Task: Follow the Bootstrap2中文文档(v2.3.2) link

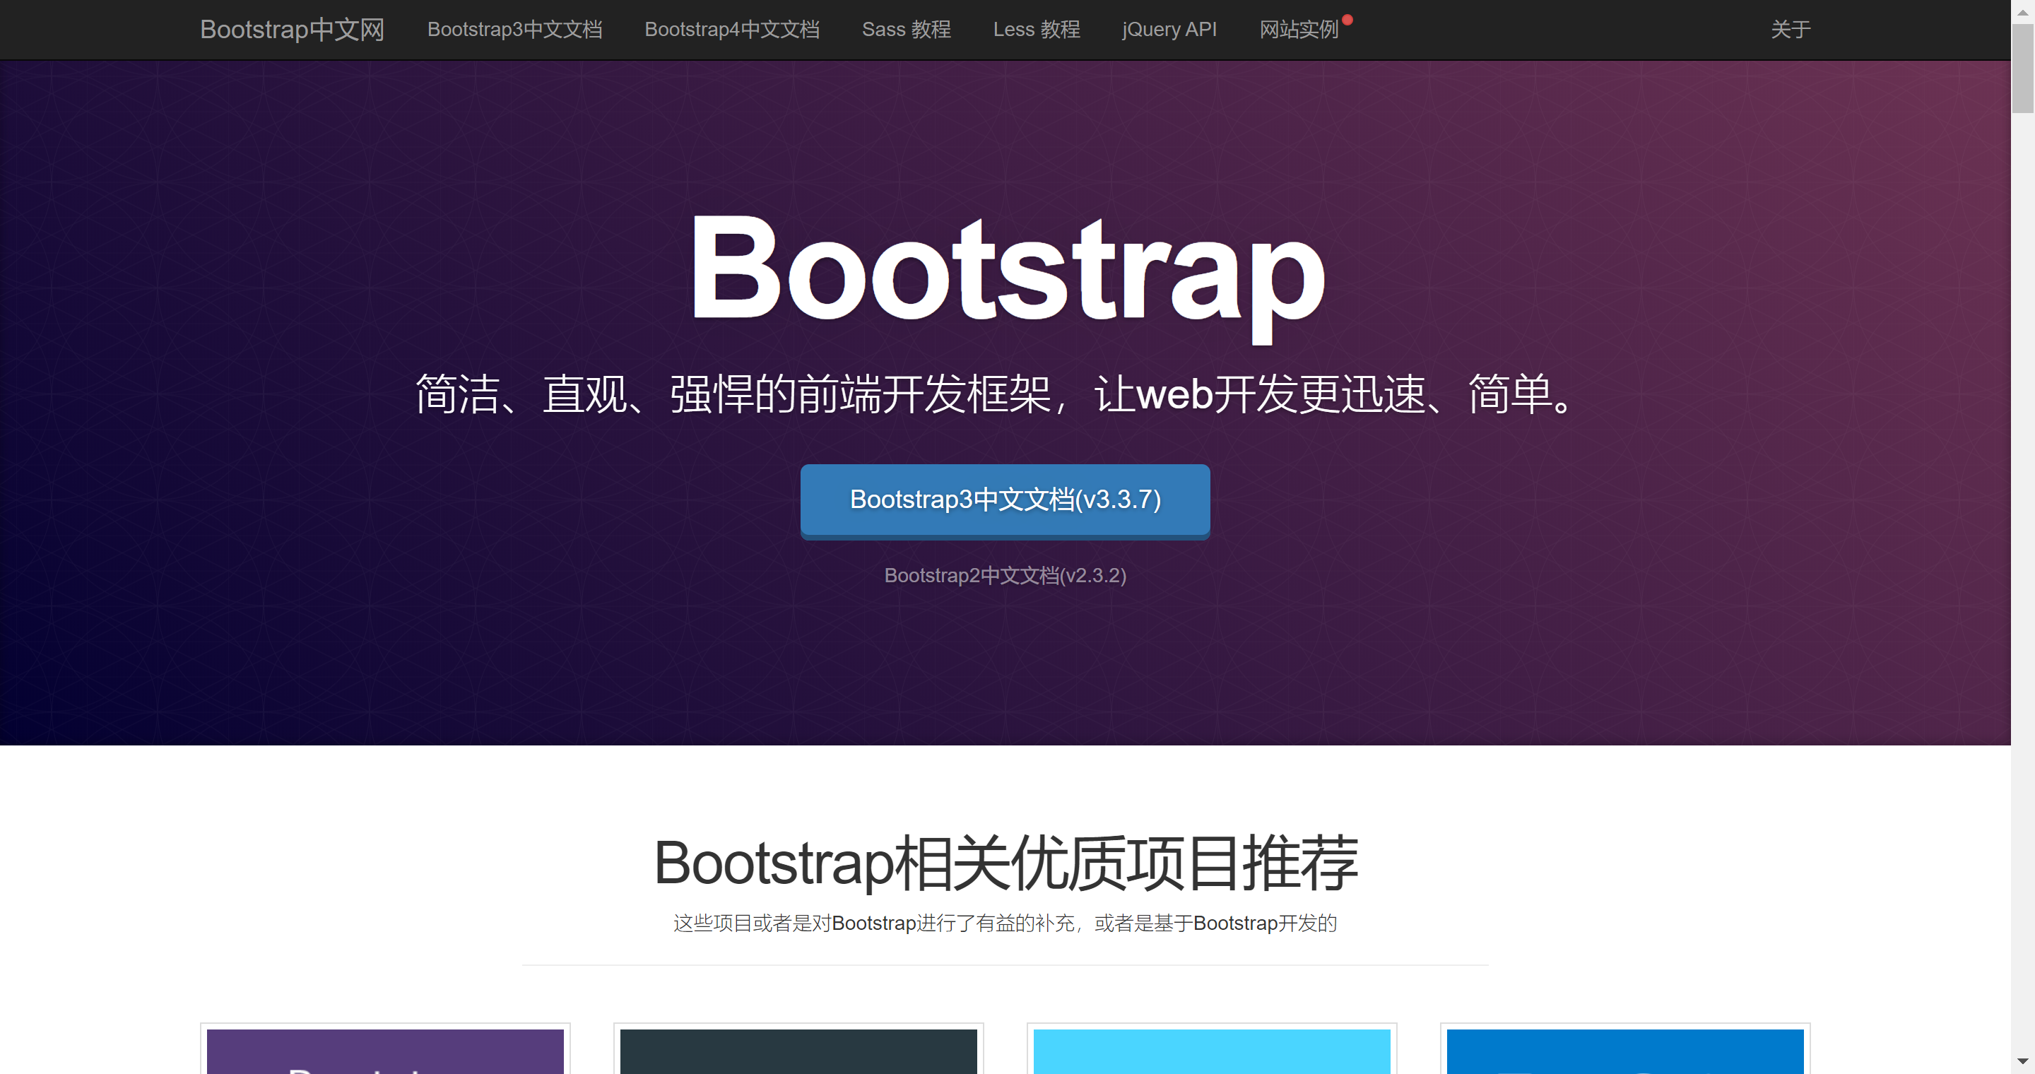Action: point(1005,575)
